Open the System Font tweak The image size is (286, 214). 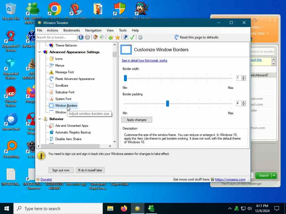(63, 99)
